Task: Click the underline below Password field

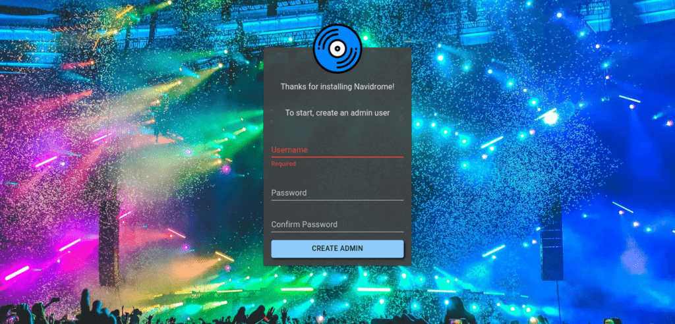Action: (x=337, y=200)
